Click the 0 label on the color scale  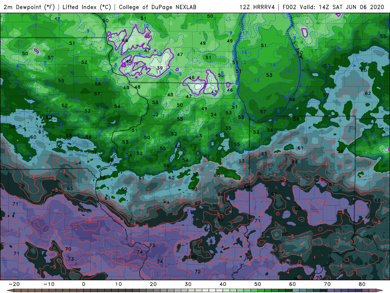point(83,284)
